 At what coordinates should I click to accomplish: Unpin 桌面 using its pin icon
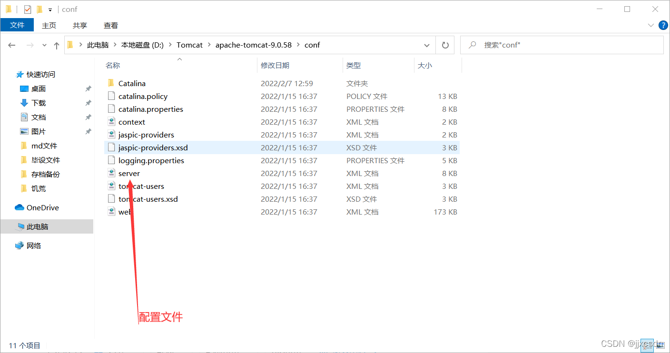click(88, 88)
